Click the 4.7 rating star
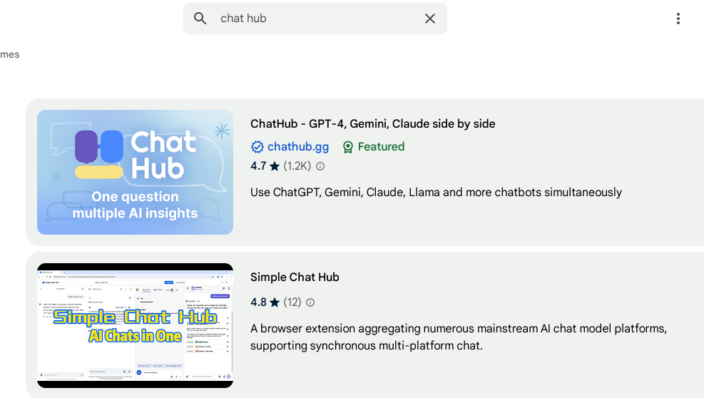 click(275, 166)
